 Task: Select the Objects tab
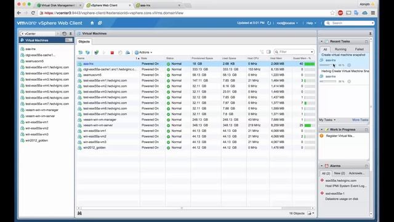pyautogui.click(x=84, y=42)
